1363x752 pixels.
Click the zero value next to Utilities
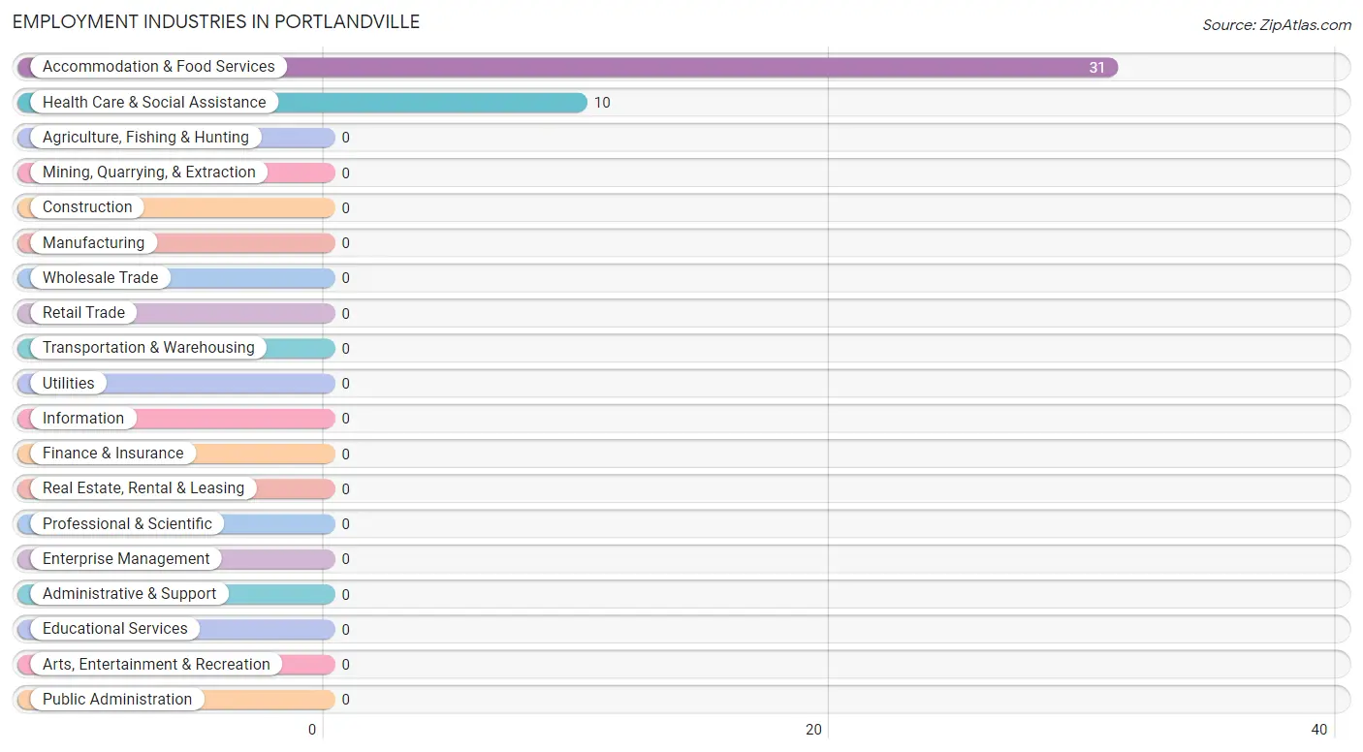point(345,384)
